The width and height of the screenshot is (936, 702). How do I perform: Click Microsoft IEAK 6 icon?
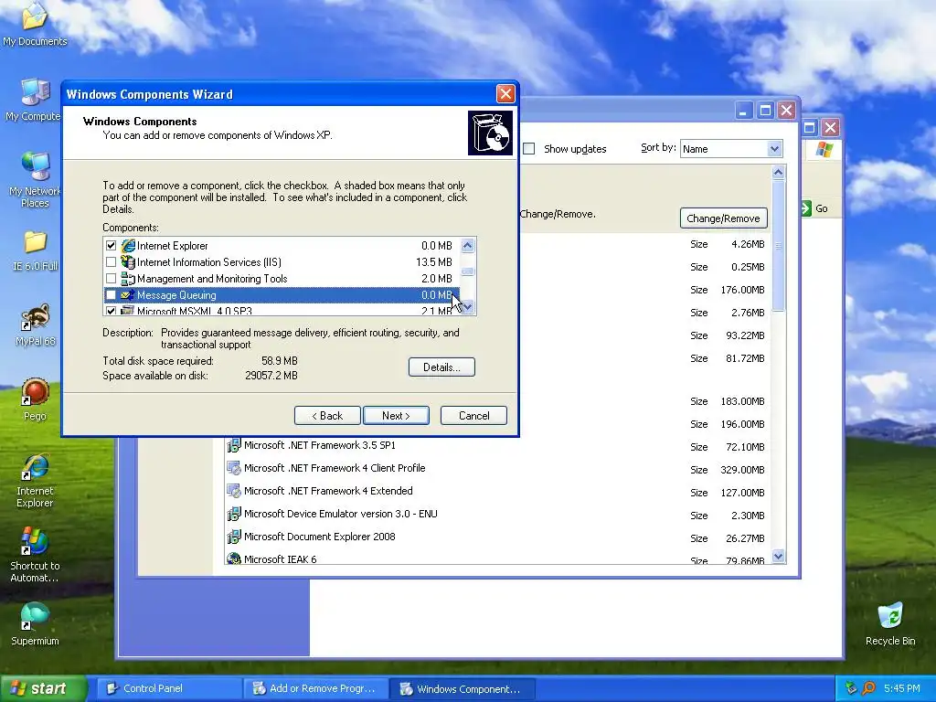(234, 558)
